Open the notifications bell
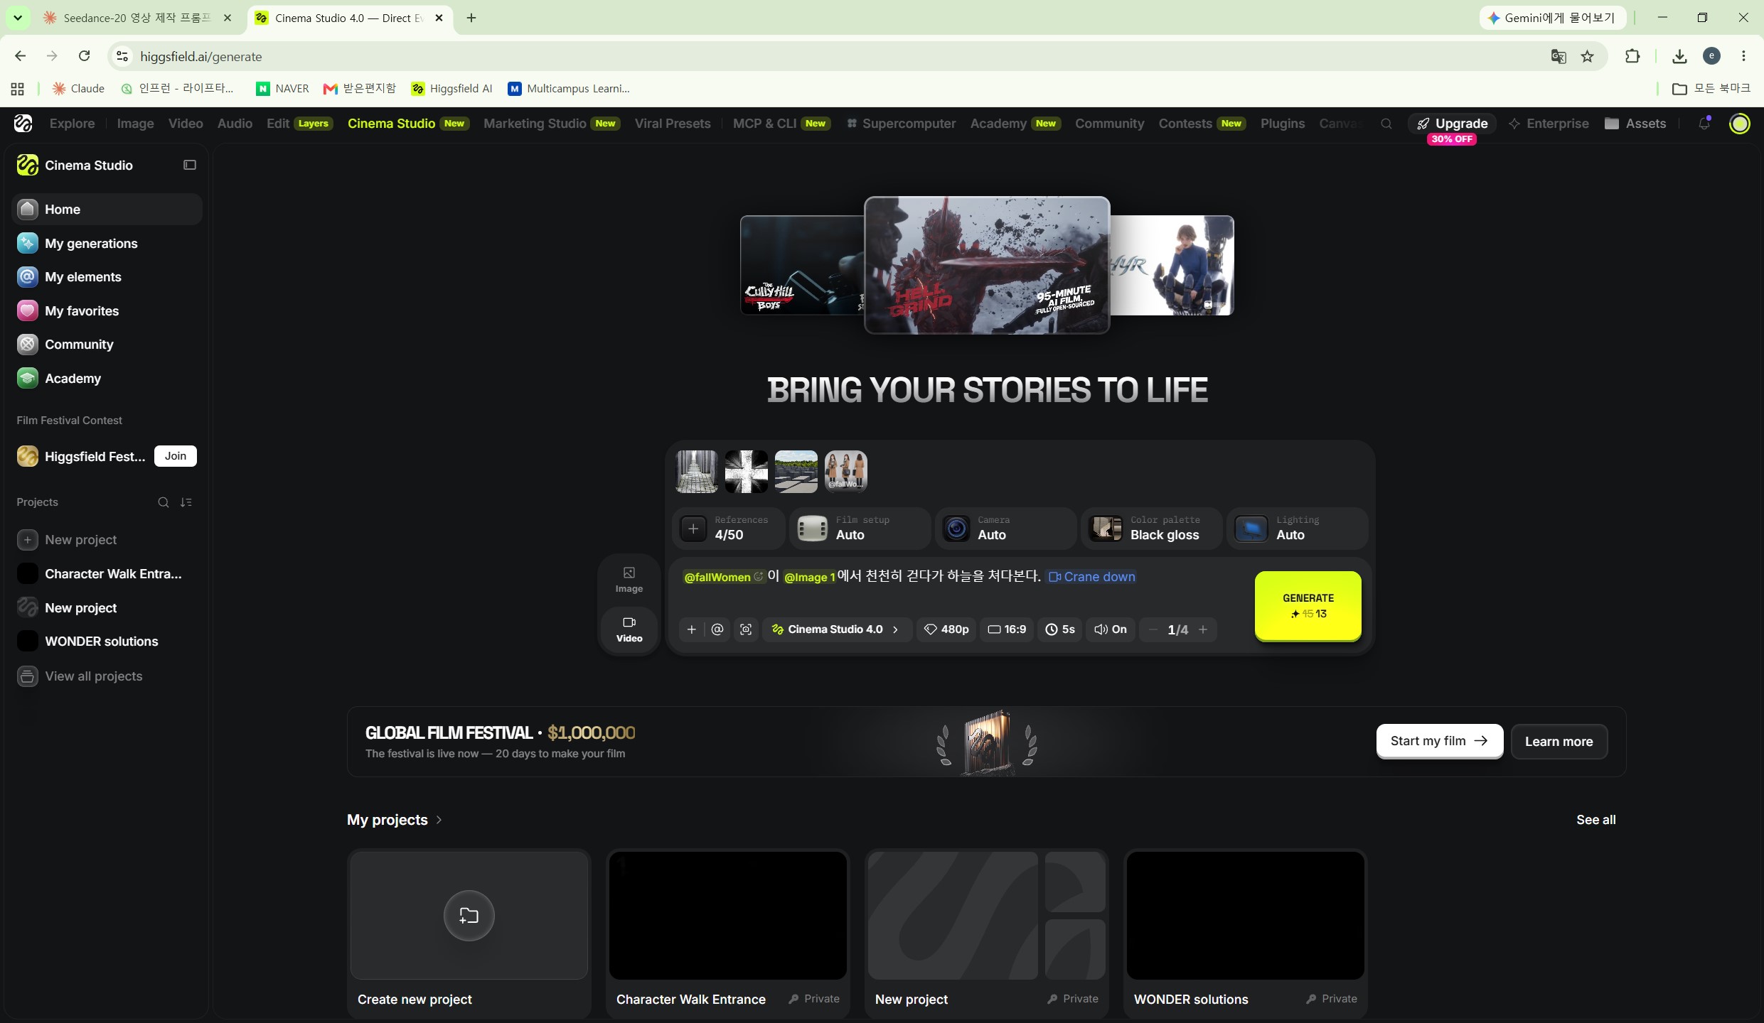Viewport: 1764px width, 1023px height. click(x=1704, y=124)
